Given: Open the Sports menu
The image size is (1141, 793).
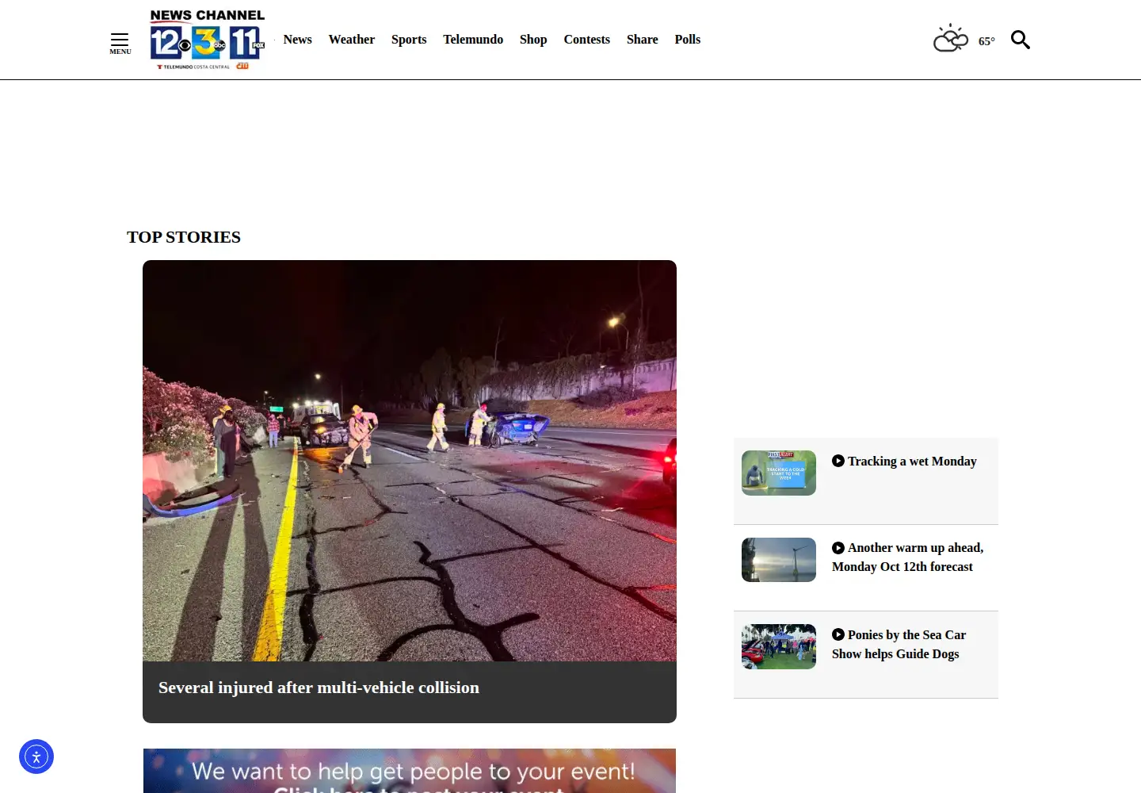Looking at the screenshot, I should 409,40.
